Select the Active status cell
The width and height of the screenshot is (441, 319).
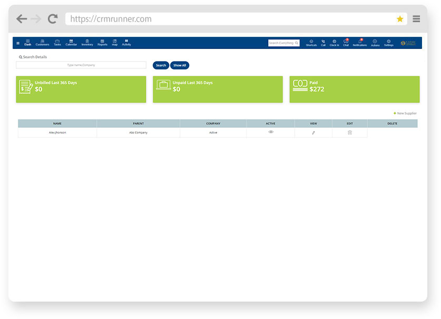click(x=213, y=133)
